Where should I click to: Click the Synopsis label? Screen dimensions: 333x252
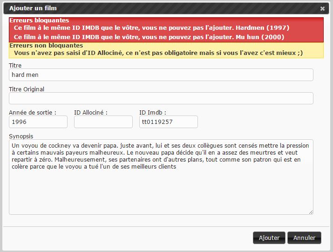coord(21,136)
